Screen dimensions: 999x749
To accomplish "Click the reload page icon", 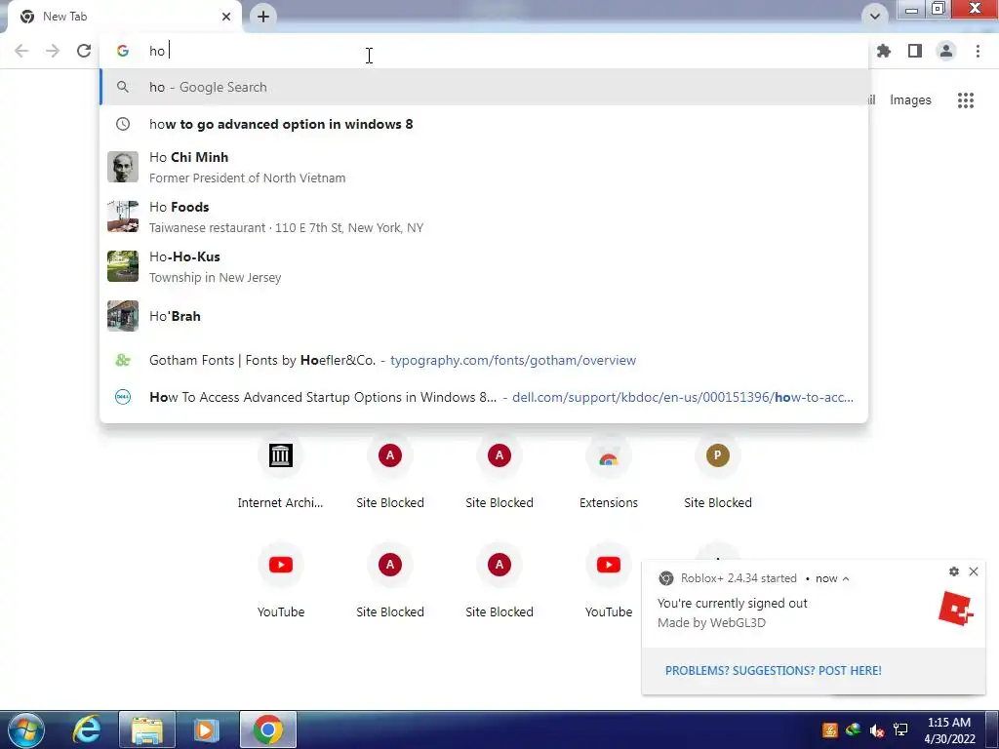I will pos(84,51).
